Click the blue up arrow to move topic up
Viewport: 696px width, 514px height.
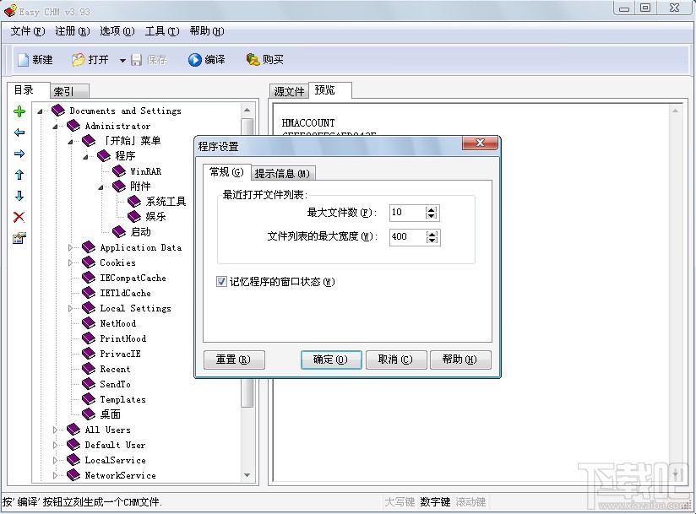[x=19, y=175]
